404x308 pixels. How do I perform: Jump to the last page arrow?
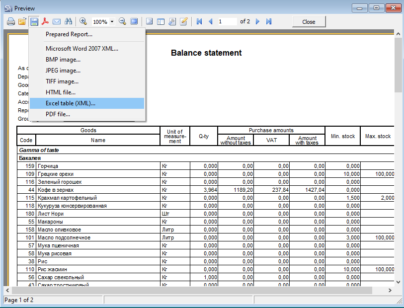click(269, 21)
